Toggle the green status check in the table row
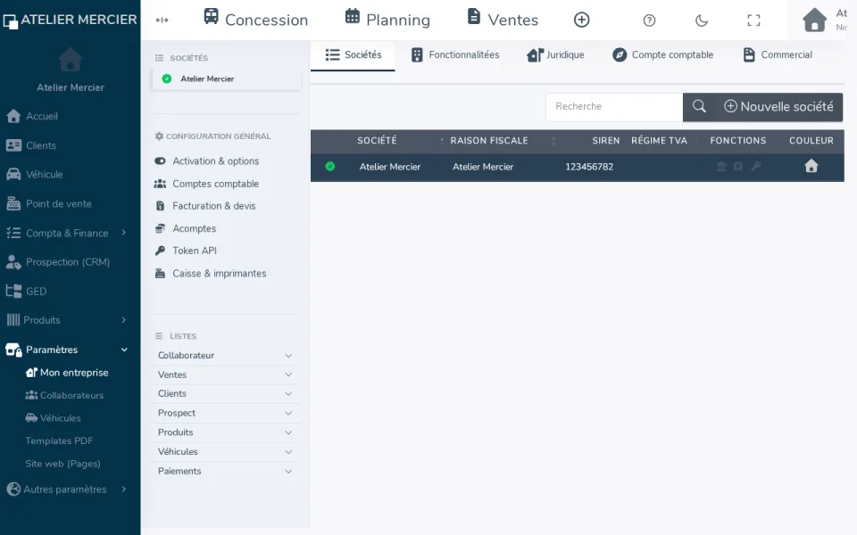 330,167
